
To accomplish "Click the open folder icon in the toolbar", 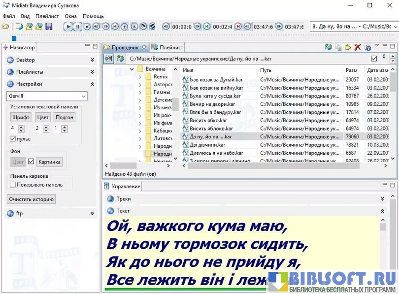I will (x=6, y=27).
